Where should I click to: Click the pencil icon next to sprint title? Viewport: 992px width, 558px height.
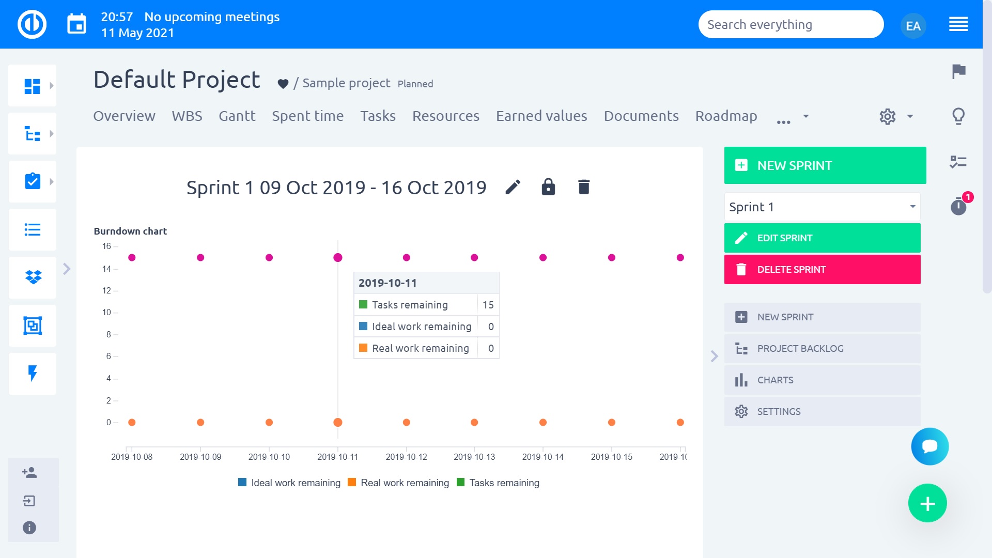[513, 187]
